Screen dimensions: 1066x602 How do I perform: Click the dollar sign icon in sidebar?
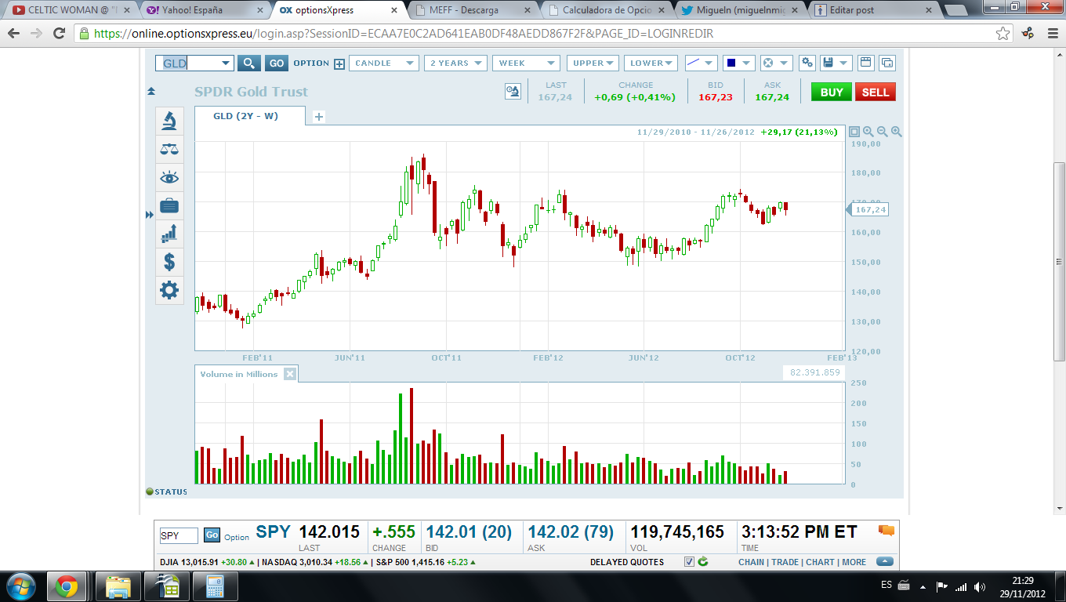[x=169, y=262]
